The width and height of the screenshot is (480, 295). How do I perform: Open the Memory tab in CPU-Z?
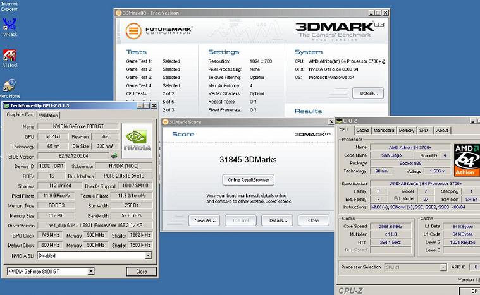pyautogui.click(x=406, y=130)
